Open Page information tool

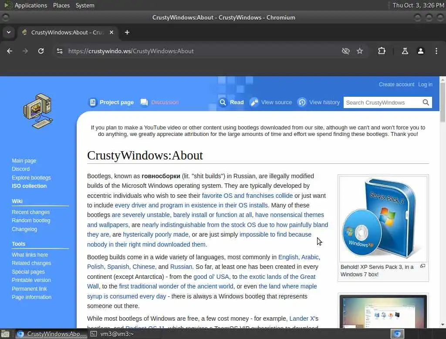(x=31, y=297)
